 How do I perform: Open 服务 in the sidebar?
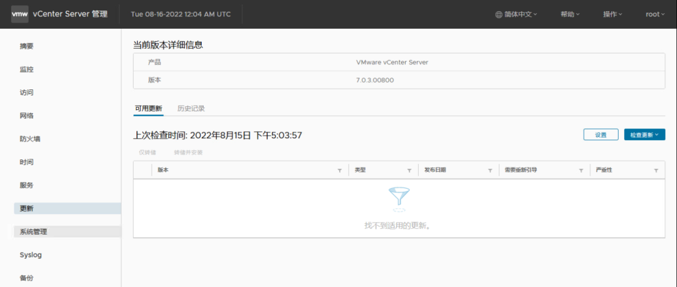[x=26, y=185]
